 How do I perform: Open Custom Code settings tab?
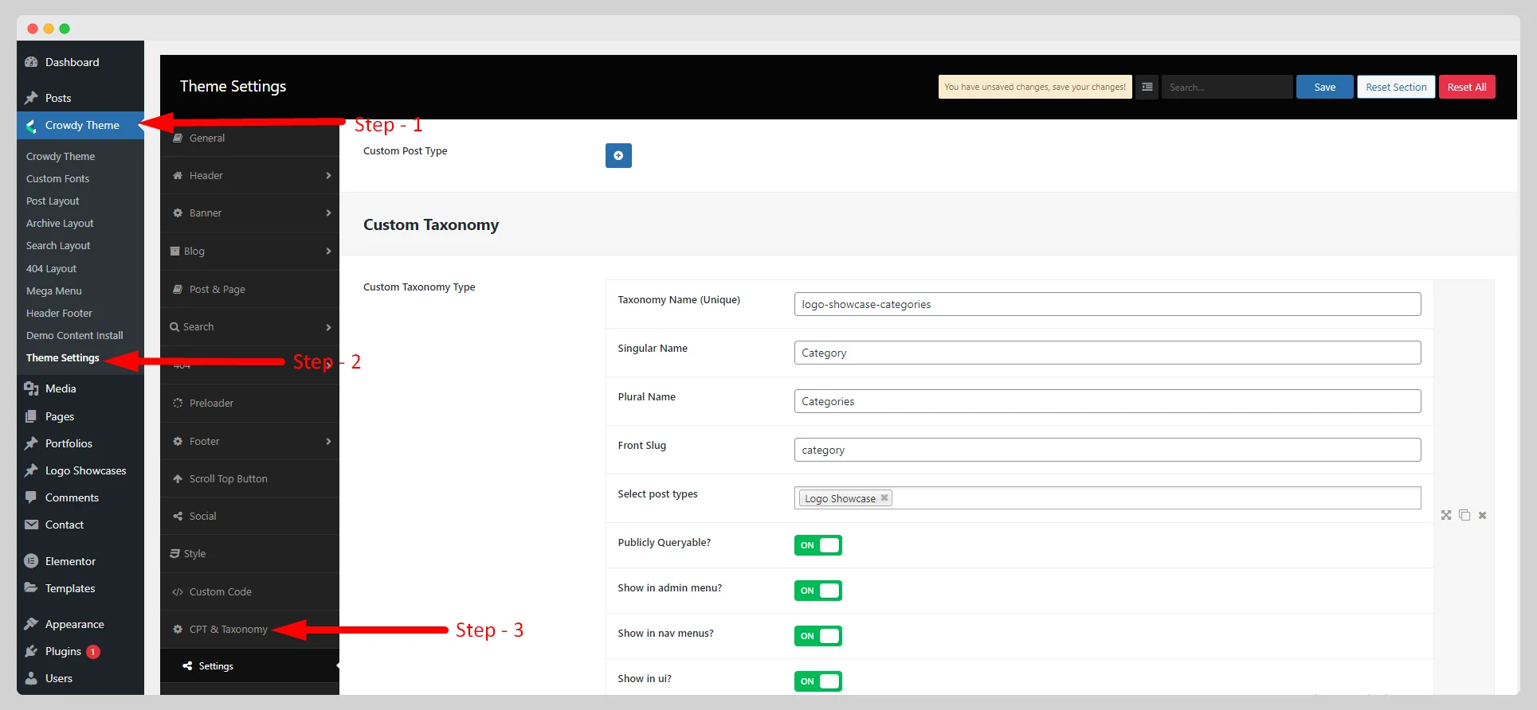[249, 592]
